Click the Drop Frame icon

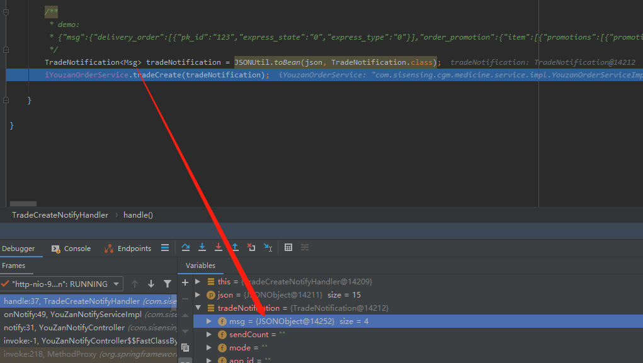coord(251,247)
